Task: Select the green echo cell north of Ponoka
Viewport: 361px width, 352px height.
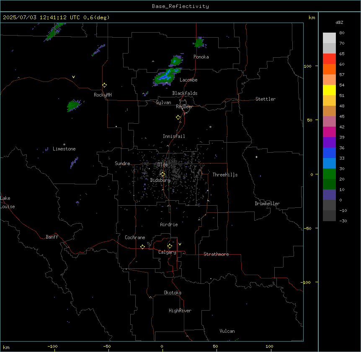Action: [x=199, y=43]
